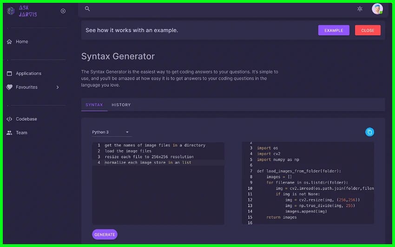The image size is (395, 247).
Task: Toggle the sidebar pin circle icon
Action: [63, 11]
